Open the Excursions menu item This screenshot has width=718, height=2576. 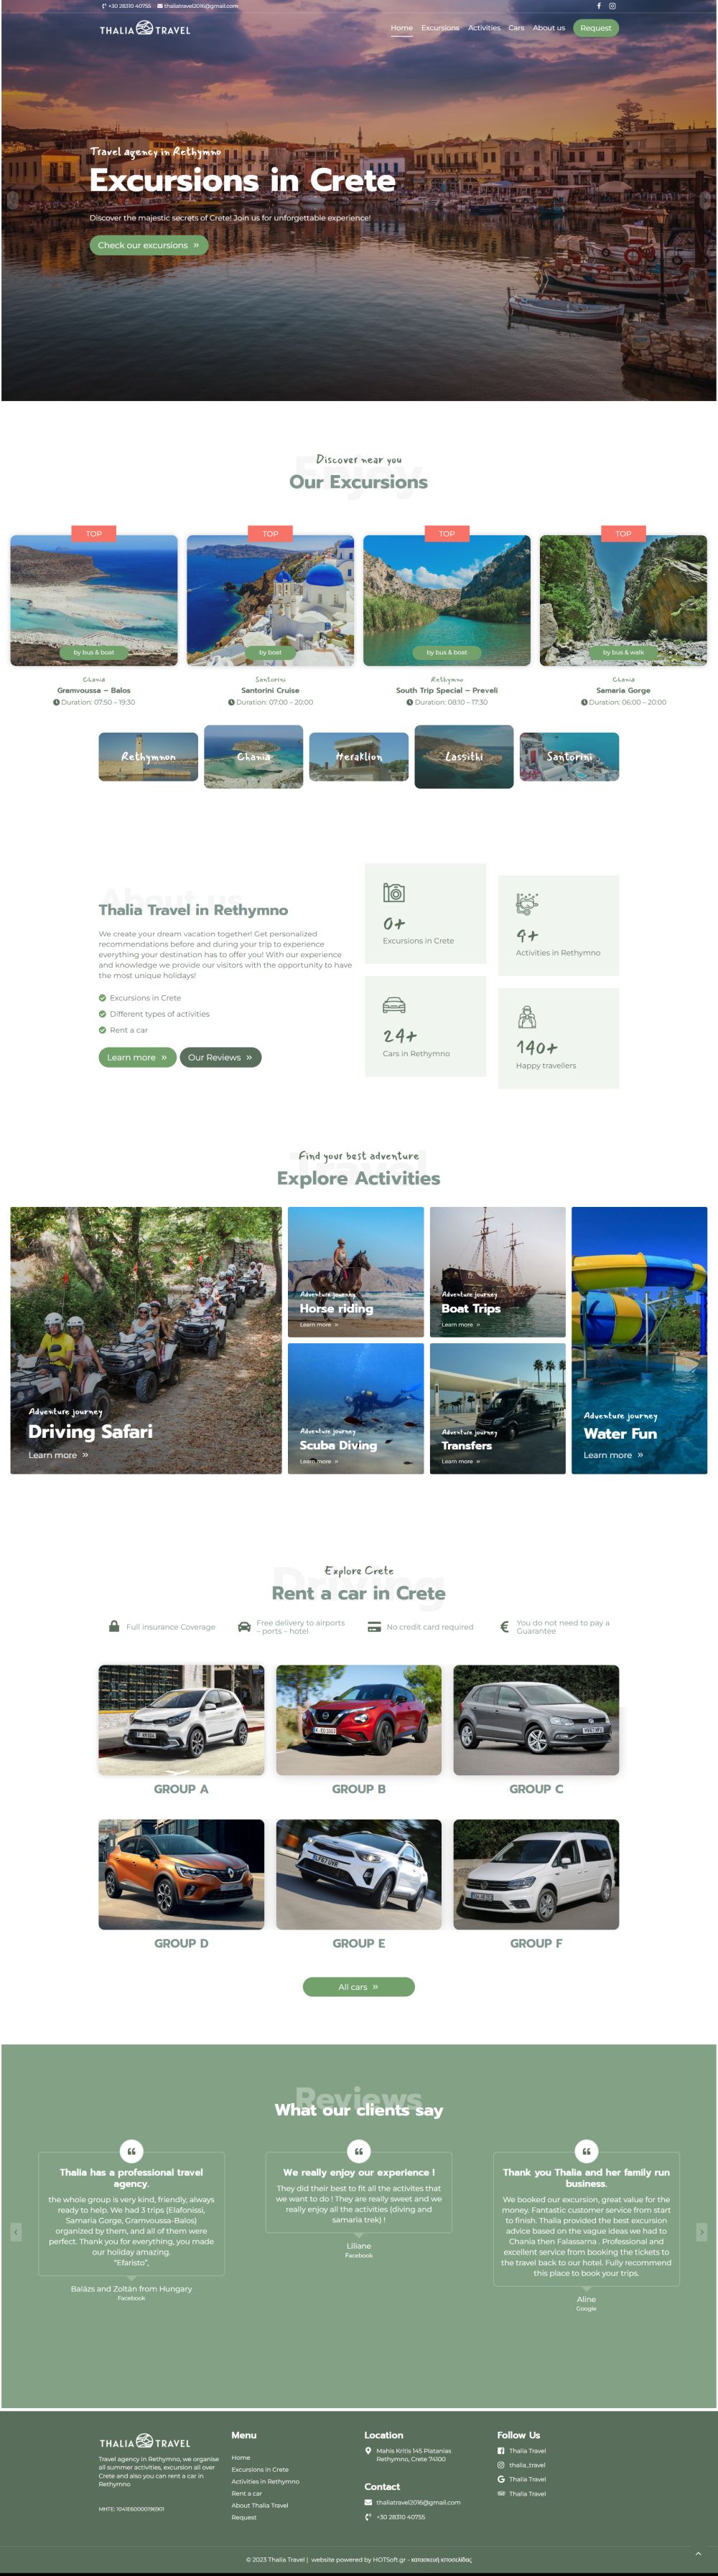[440, 28]
